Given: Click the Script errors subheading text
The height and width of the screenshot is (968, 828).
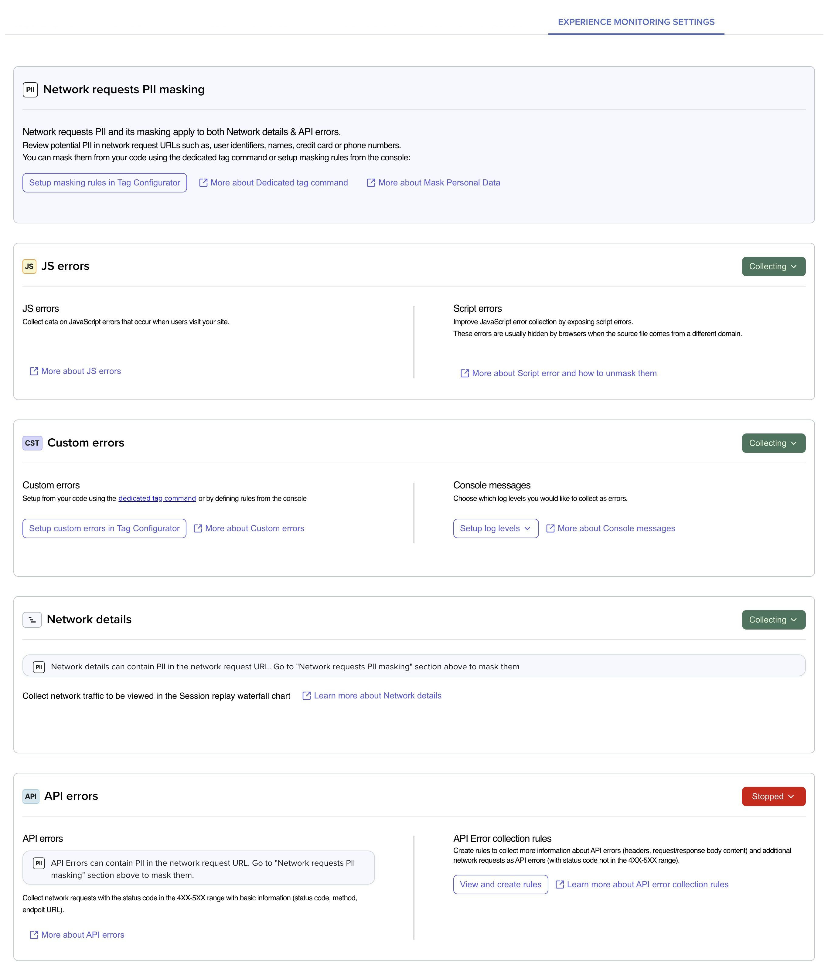Looking at the screenshot, I should 478,308.
